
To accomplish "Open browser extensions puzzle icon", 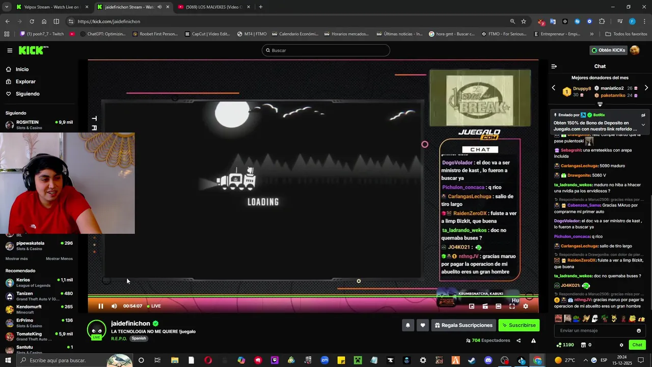I will (x=602, y=21).
